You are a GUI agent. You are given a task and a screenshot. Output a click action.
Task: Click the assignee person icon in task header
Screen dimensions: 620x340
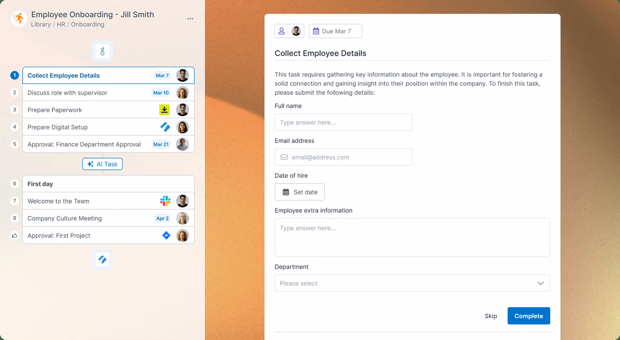click(x=282, y=31)
